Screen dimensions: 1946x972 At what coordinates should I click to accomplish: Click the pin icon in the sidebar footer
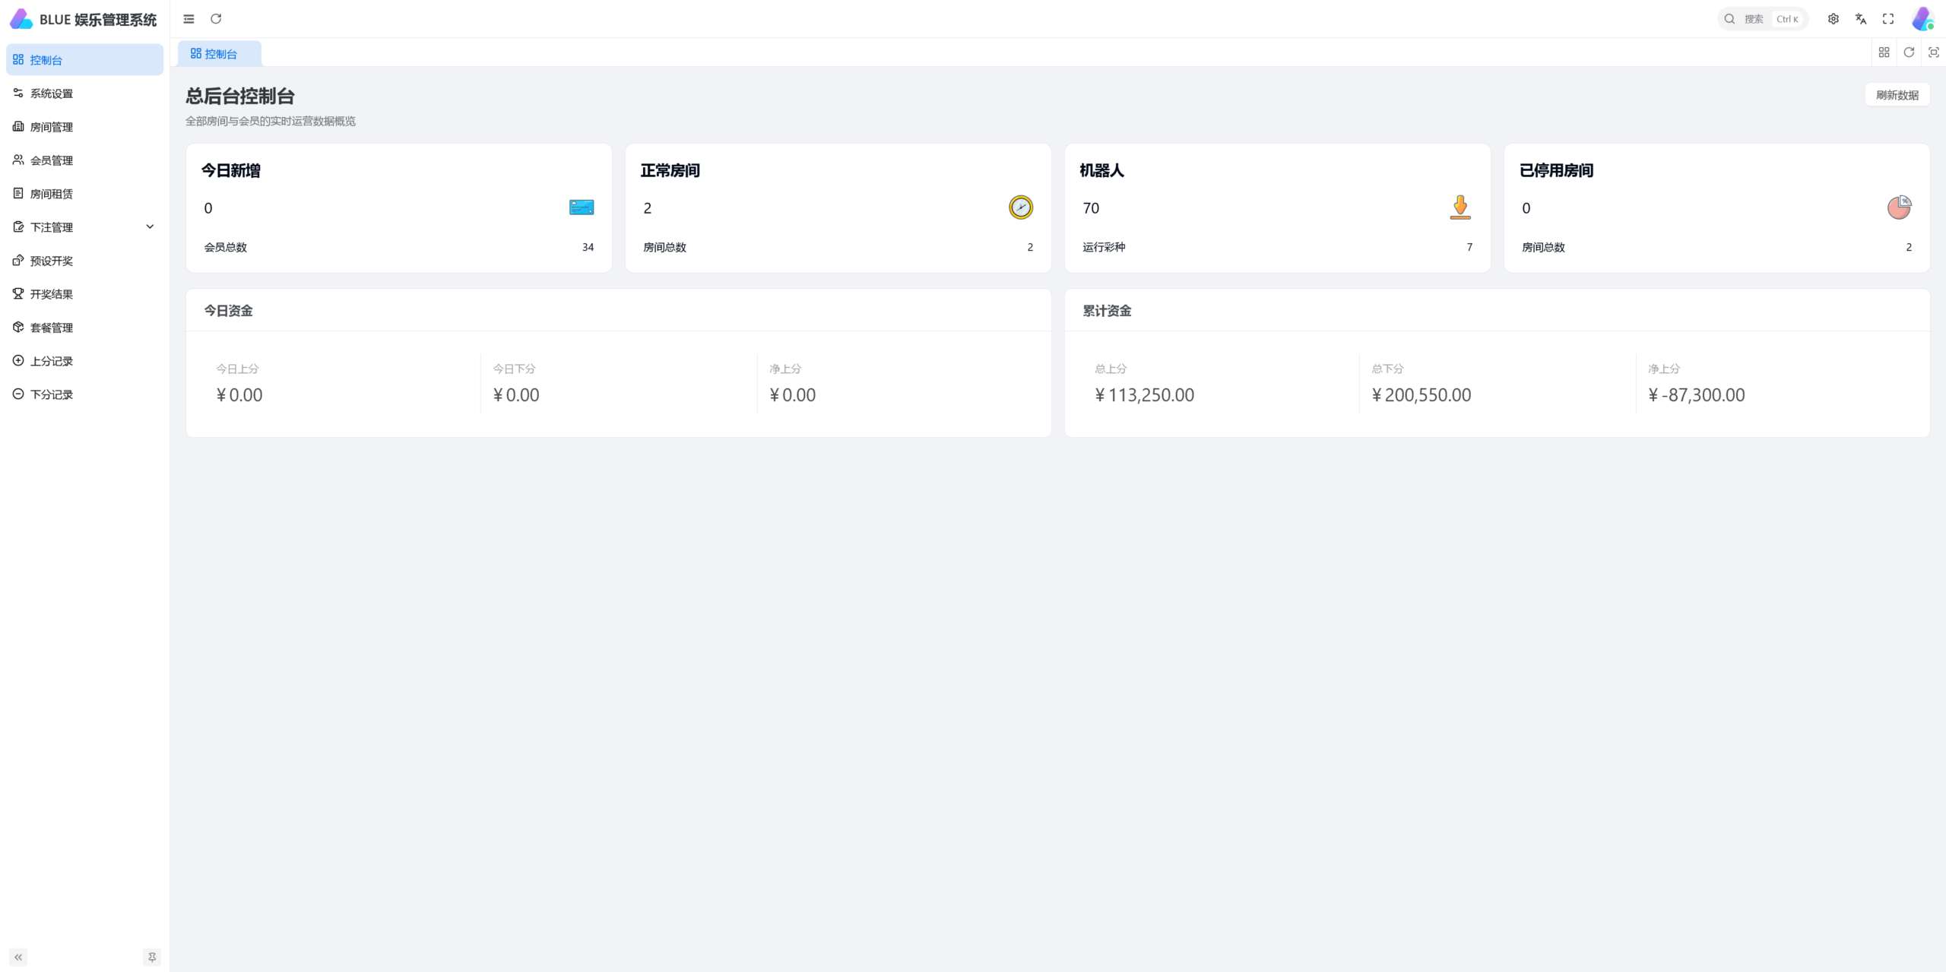pyautogui.click(x=152, y=957)
